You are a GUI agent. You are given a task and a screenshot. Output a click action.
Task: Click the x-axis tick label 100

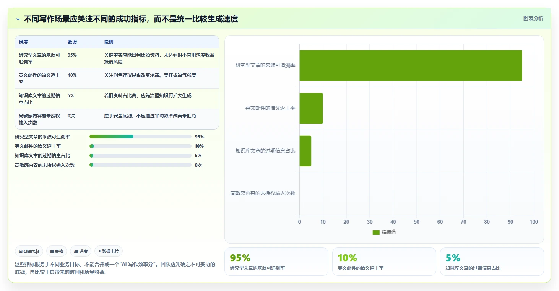coord(534,222)
